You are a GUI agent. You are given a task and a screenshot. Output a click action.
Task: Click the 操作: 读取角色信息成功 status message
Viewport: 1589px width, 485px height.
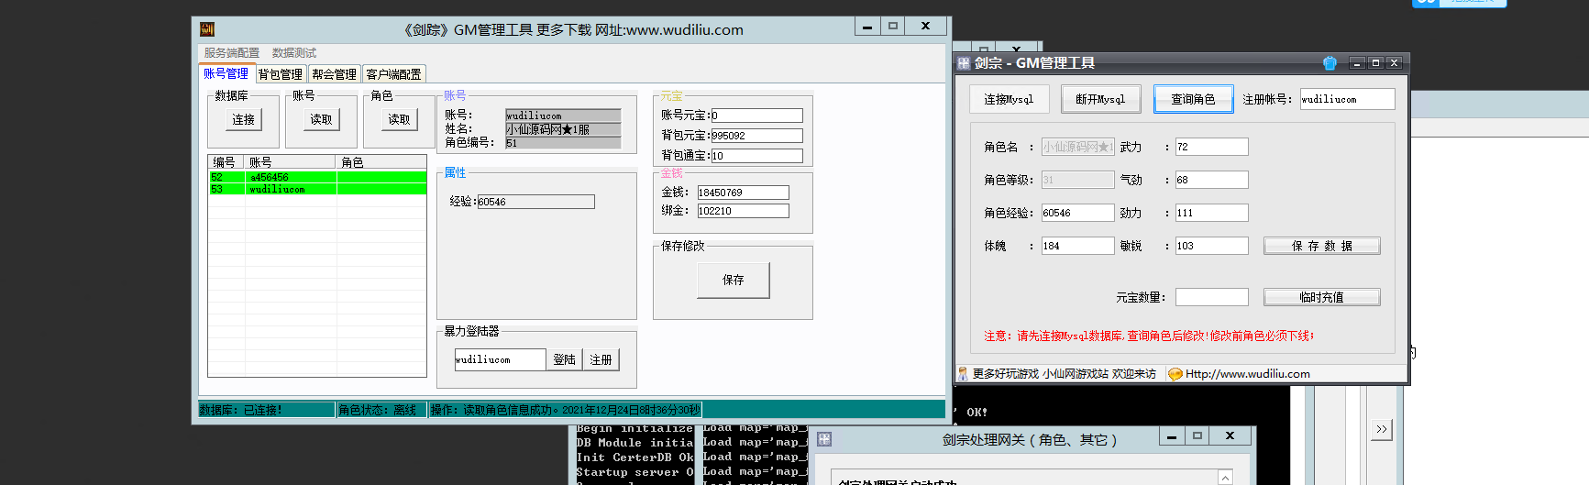tap(566, 410)
